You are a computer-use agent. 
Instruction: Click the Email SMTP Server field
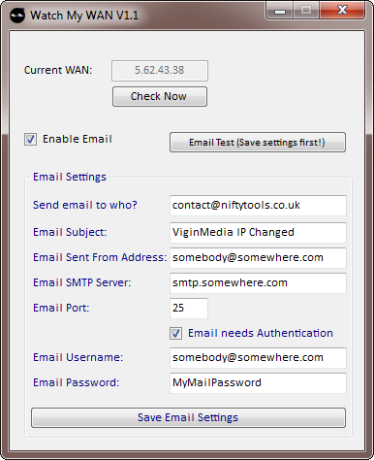coord(258,283)
